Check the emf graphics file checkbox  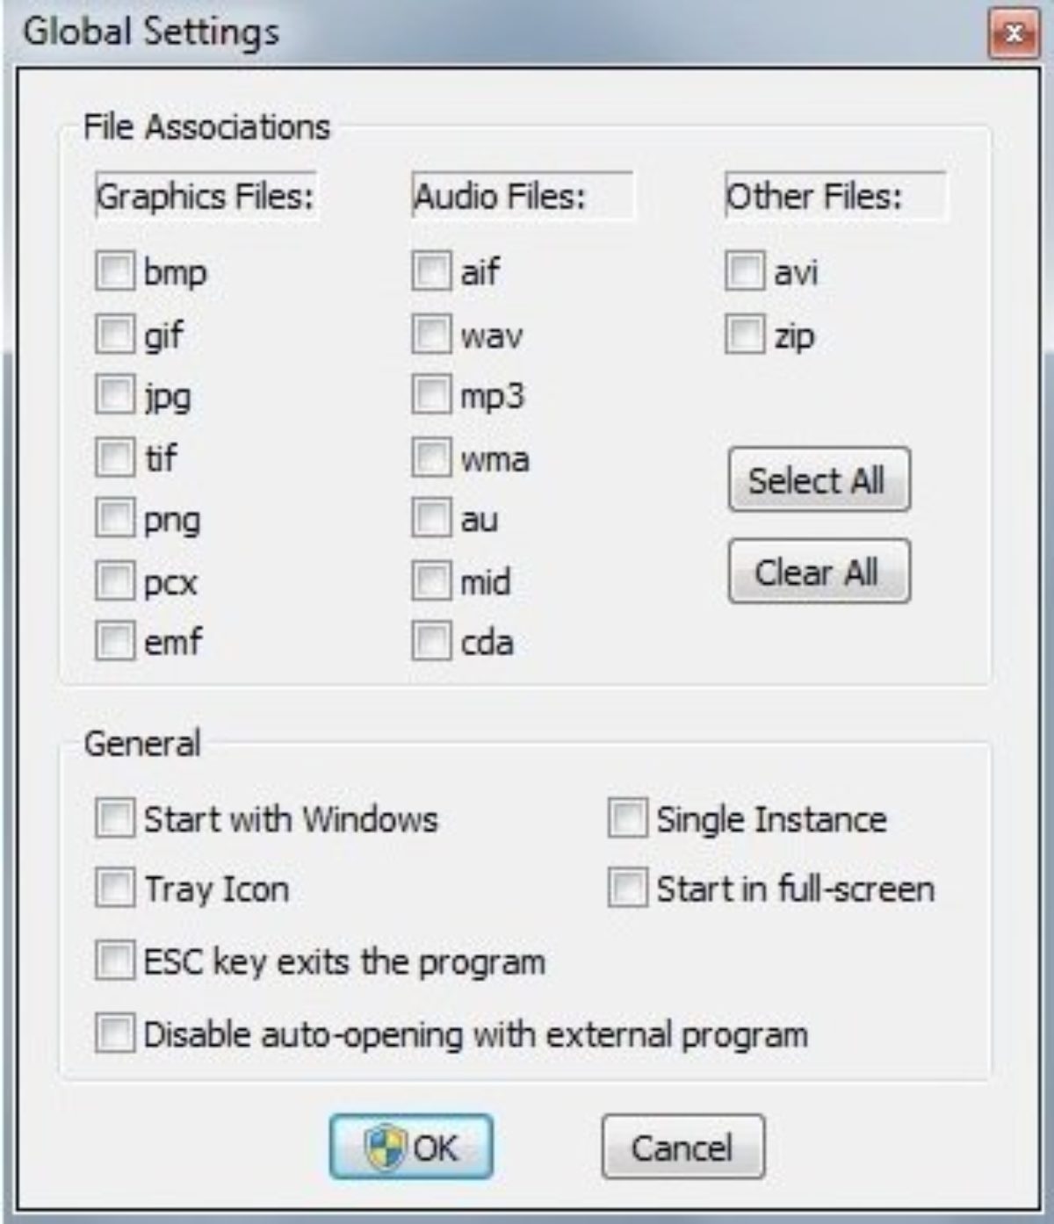point(115,641)
